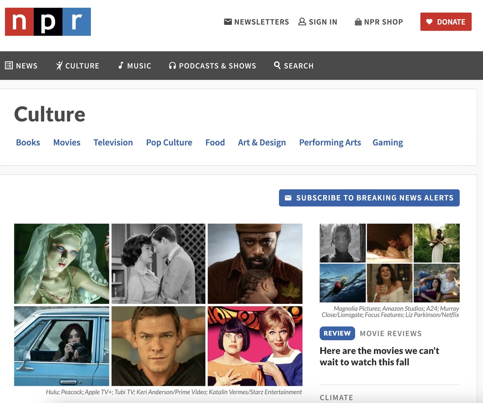Click the Donate button

[x=446, y=22]
